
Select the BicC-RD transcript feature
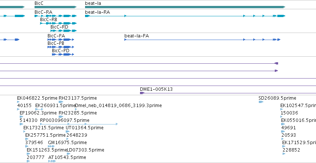coord(64,31)
